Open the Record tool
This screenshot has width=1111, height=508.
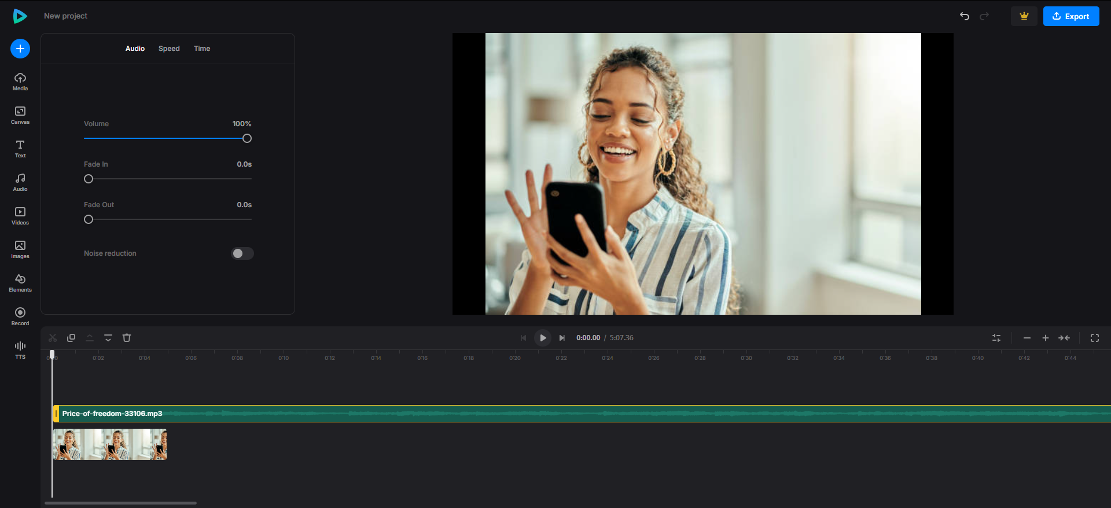pyautogui.click(x=20, y=316)
